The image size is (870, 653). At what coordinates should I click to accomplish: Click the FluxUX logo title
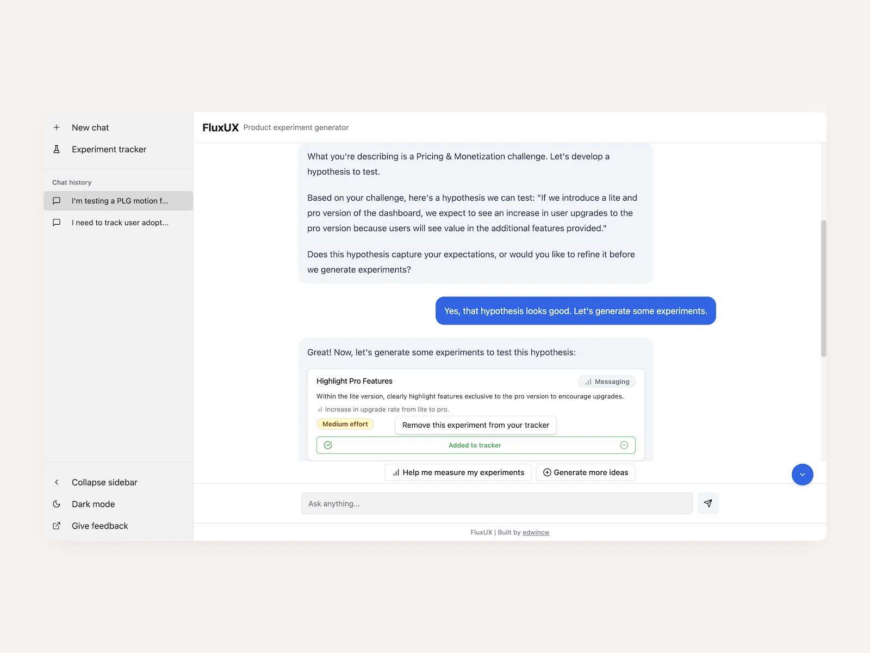[x=220, y=127]
